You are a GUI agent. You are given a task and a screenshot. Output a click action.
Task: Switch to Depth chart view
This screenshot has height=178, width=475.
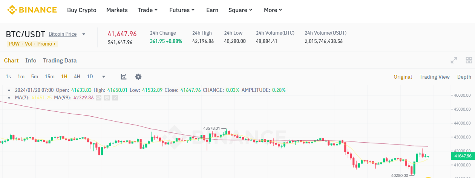pyautogui.click(x=464, y=77)
